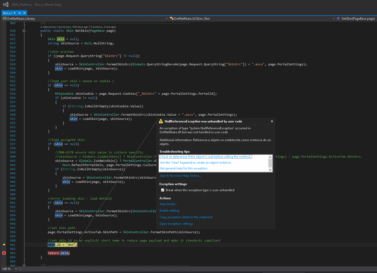Screen dimensions: 377x273
Task: Click the '//error loading skin - load default' comment
Action: tap(80, 199)
